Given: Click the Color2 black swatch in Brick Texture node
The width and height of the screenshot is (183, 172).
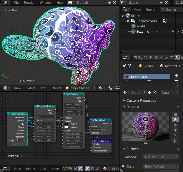Looking at the screenshot, I should (66, 124).
